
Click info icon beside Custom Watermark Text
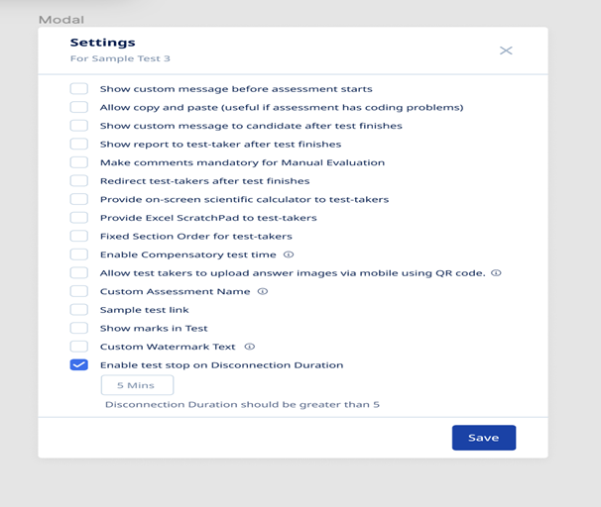(250, 347)
